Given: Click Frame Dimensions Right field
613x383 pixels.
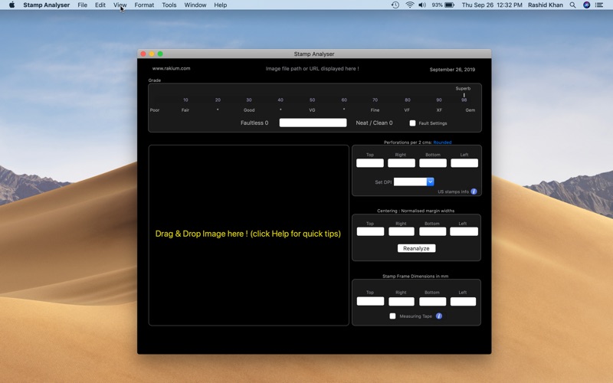Looking at the screenshot, I should coord(401,301).
